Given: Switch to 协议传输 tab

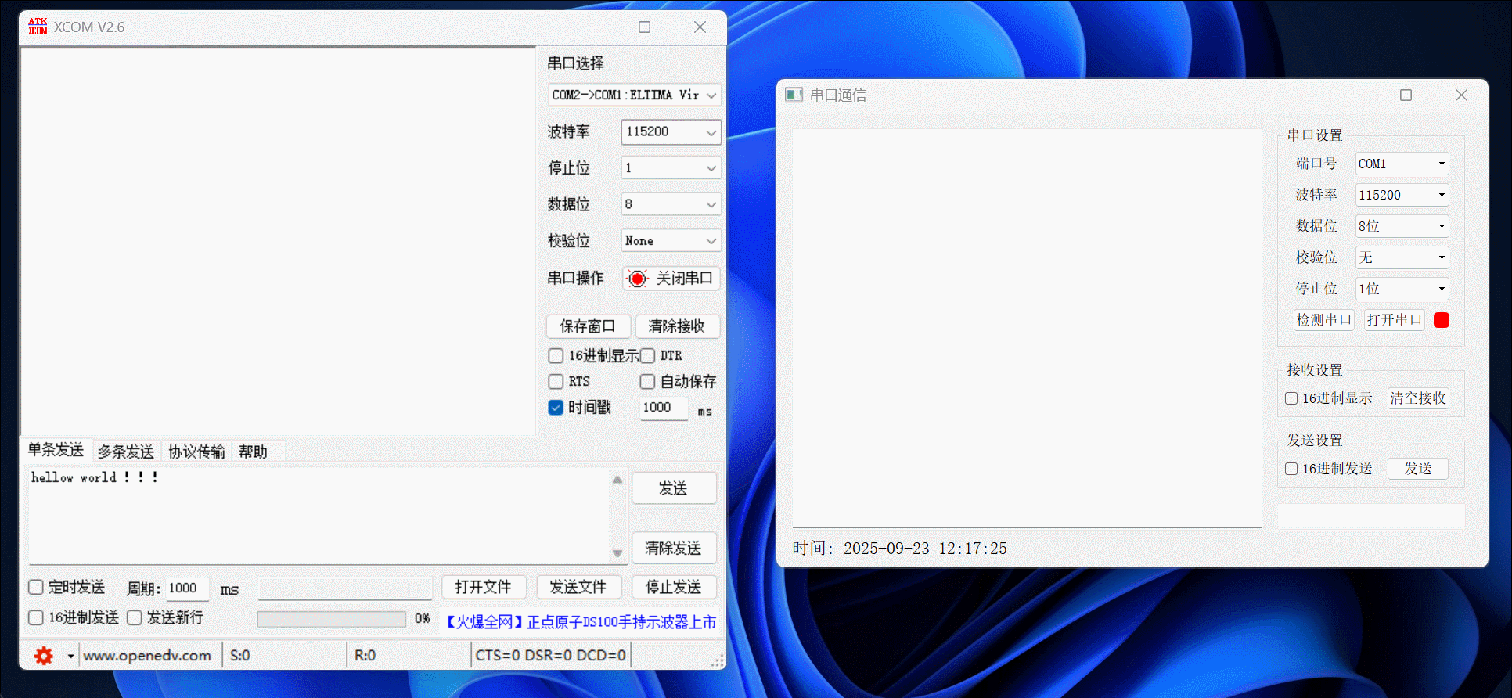Looking at the screenshot, I should (196, 452).
